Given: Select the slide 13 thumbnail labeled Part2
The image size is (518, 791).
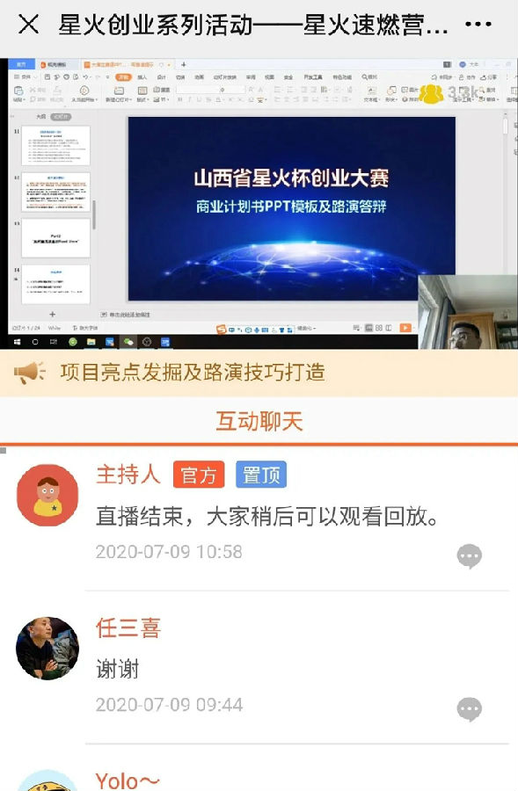Looking at the screenshot, I should click(55, 238).
